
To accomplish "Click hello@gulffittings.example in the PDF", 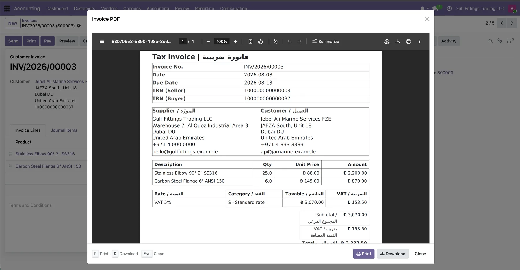I will (x=185, y=152).
